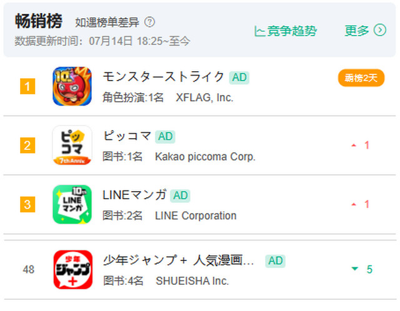Click the AD tag next to ピッコマ
Image resolution: width=400 pixels, height=311 pixels.
[x=165, y=137]
